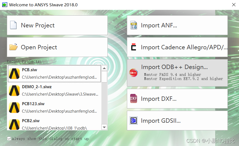Click the DXF import icon

[133, 98]
